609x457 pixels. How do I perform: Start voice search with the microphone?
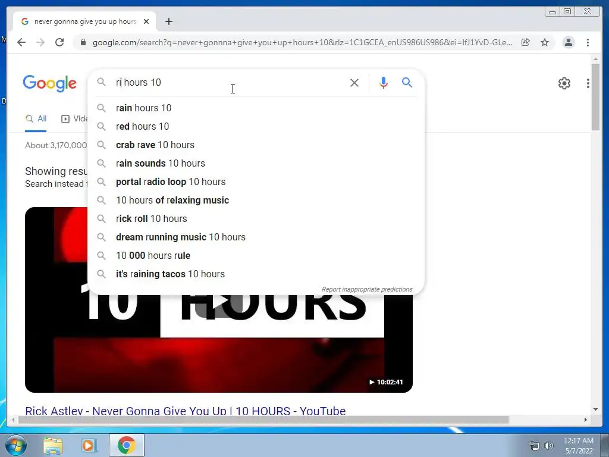click(x=384, y=82)
